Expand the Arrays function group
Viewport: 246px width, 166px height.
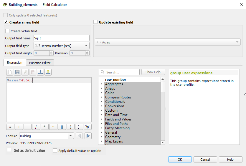(x=101, y=88)
